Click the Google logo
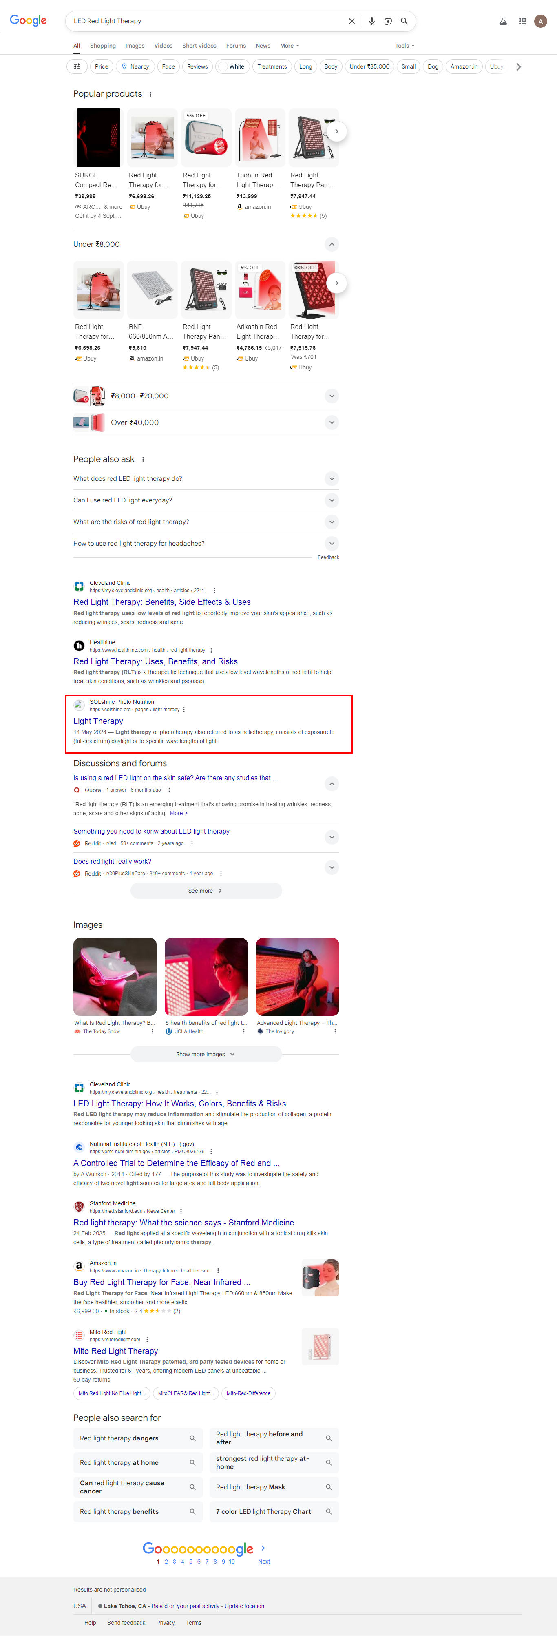 28,21
